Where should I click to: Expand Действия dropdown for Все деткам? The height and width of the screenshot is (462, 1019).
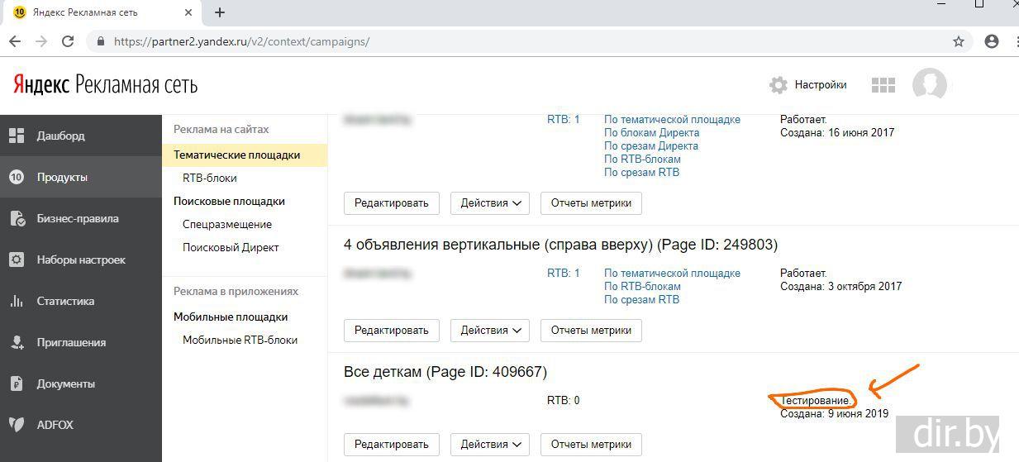click(x=491, y=445)
